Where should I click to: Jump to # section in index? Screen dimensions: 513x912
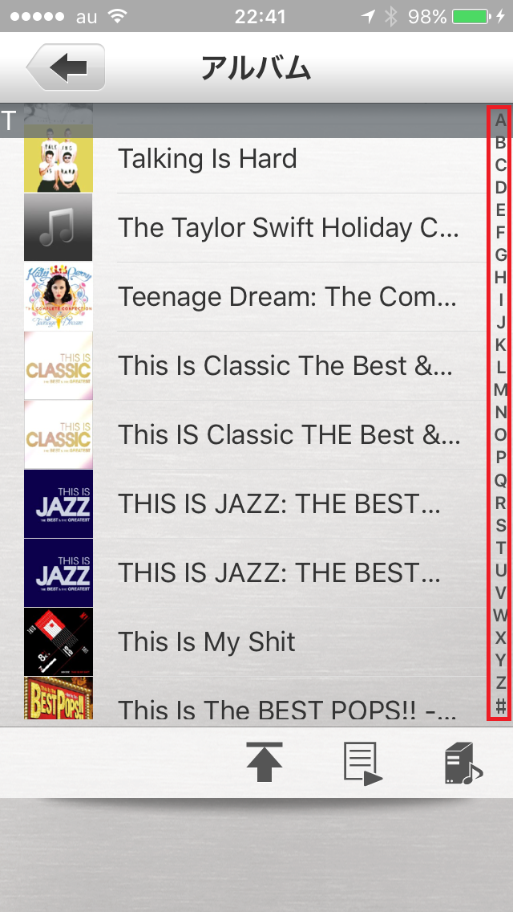(500, 706)
